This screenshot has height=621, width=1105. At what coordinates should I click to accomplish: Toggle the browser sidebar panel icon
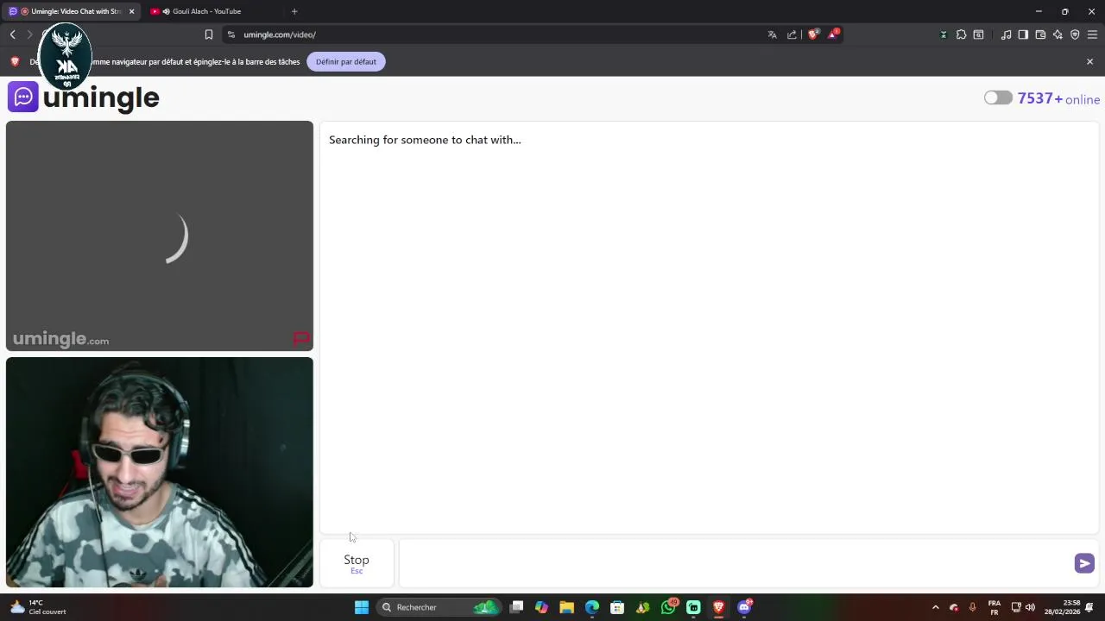1023,34
